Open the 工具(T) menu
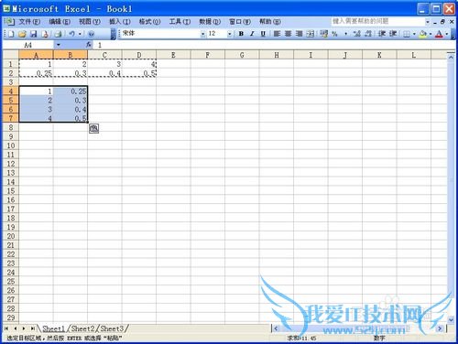Image resolution: width=458 pixels, height=344 pixels. (x=180, y=22)
